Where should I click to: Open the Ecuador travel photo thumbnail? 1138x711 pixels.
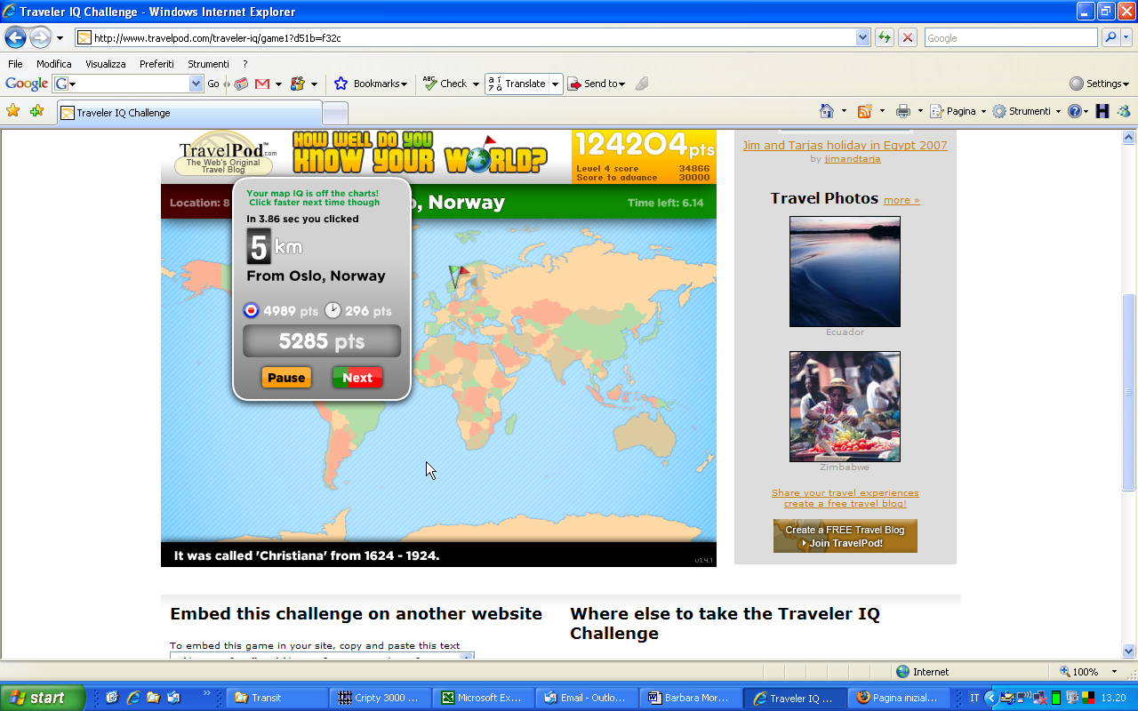pos(845,272)
